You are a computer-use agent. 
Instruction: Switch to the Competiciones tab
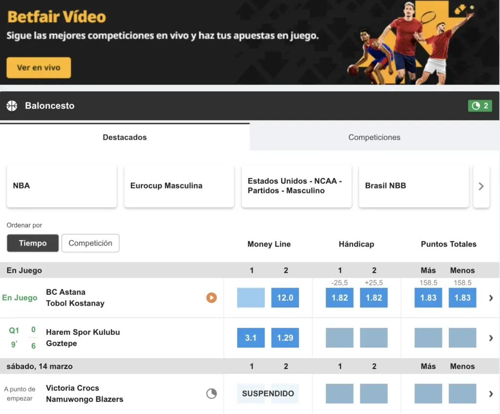375,138
